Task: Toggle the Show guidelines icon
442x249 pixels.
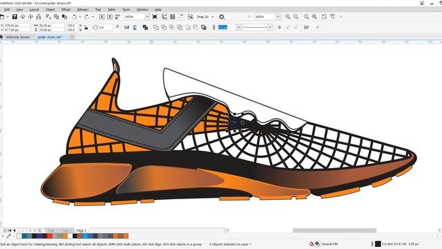Action: coord(181,17)
